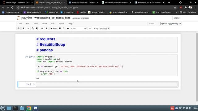The height and width of the screenshot is (111, 198).
Task: Switch to Estados do Brasil tab
Action: click(x=83, y=2)
